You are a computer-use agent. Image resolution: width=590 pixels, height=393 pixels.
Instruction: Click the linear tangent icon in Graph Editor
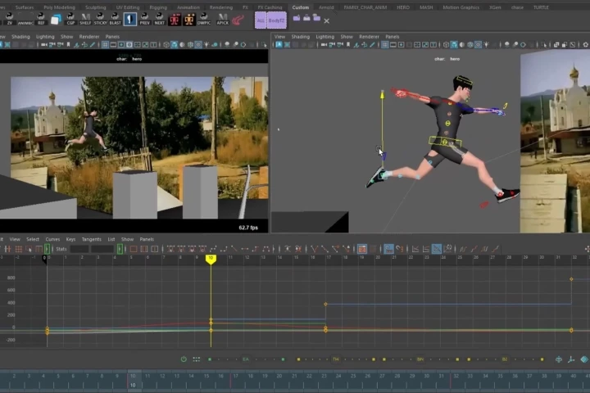click(234, 249)
